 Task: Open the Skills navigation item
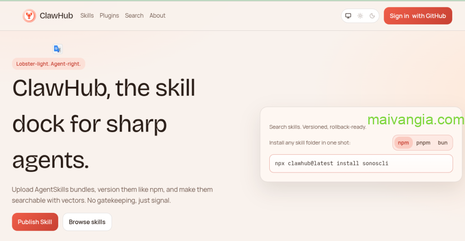(x=87, y=15)
